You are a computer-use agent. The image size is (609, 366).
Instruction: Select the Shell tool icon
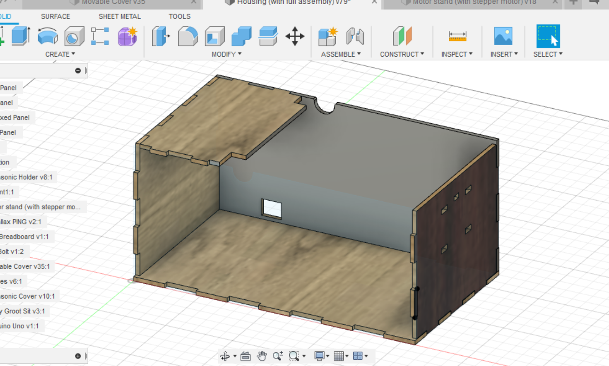point(214,36)
